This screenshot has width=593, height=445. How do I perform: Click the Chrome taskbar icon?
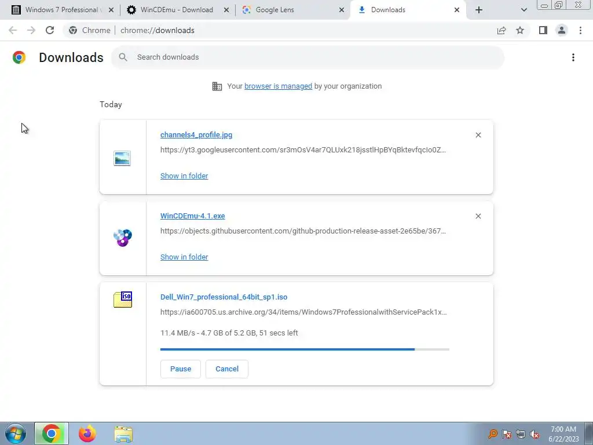(x=52, y=434)
